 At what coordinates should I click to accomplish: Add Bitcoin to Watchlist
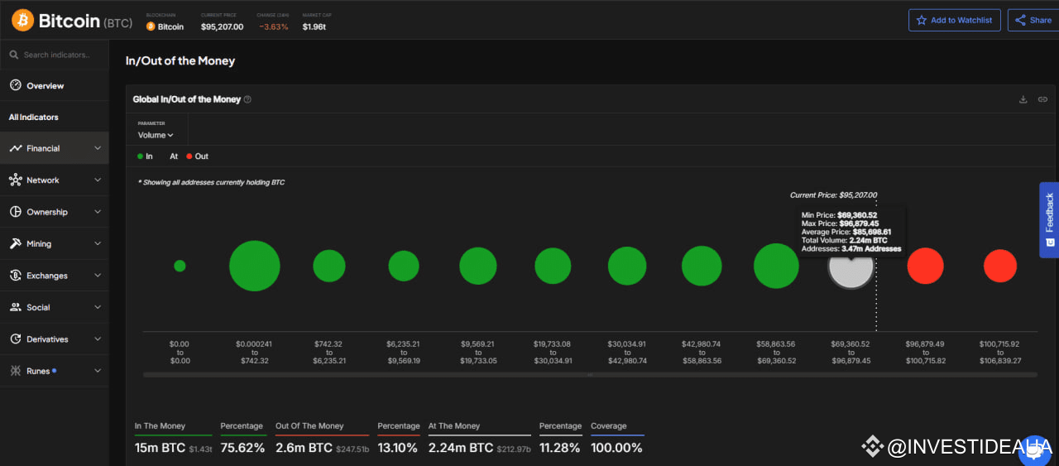click(954, 20)
